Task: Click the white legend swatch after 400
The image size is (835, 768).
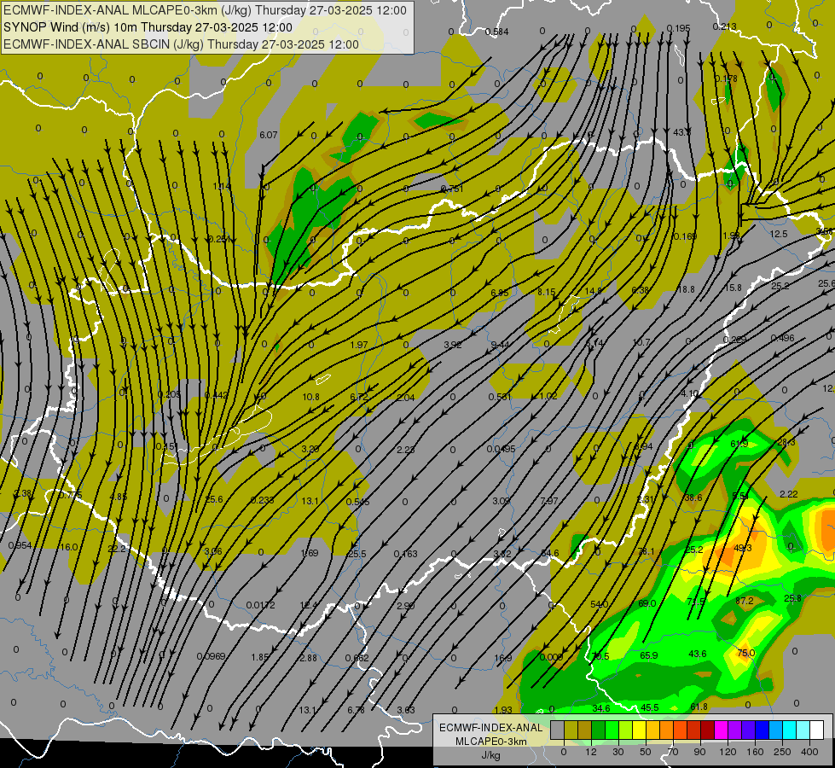Action: tap(817, 730)
